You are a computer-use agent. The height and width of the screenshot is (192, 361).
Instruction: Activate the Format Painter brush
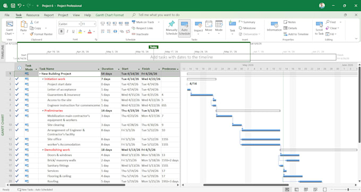coord(32,34)
